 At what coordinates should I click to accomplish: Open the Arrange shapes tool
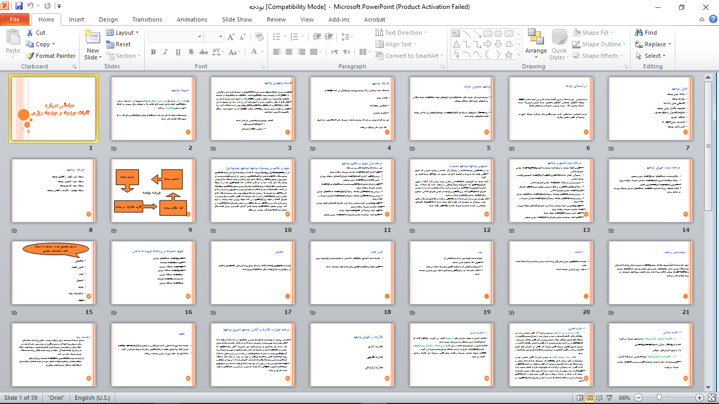tap(536, 45)
